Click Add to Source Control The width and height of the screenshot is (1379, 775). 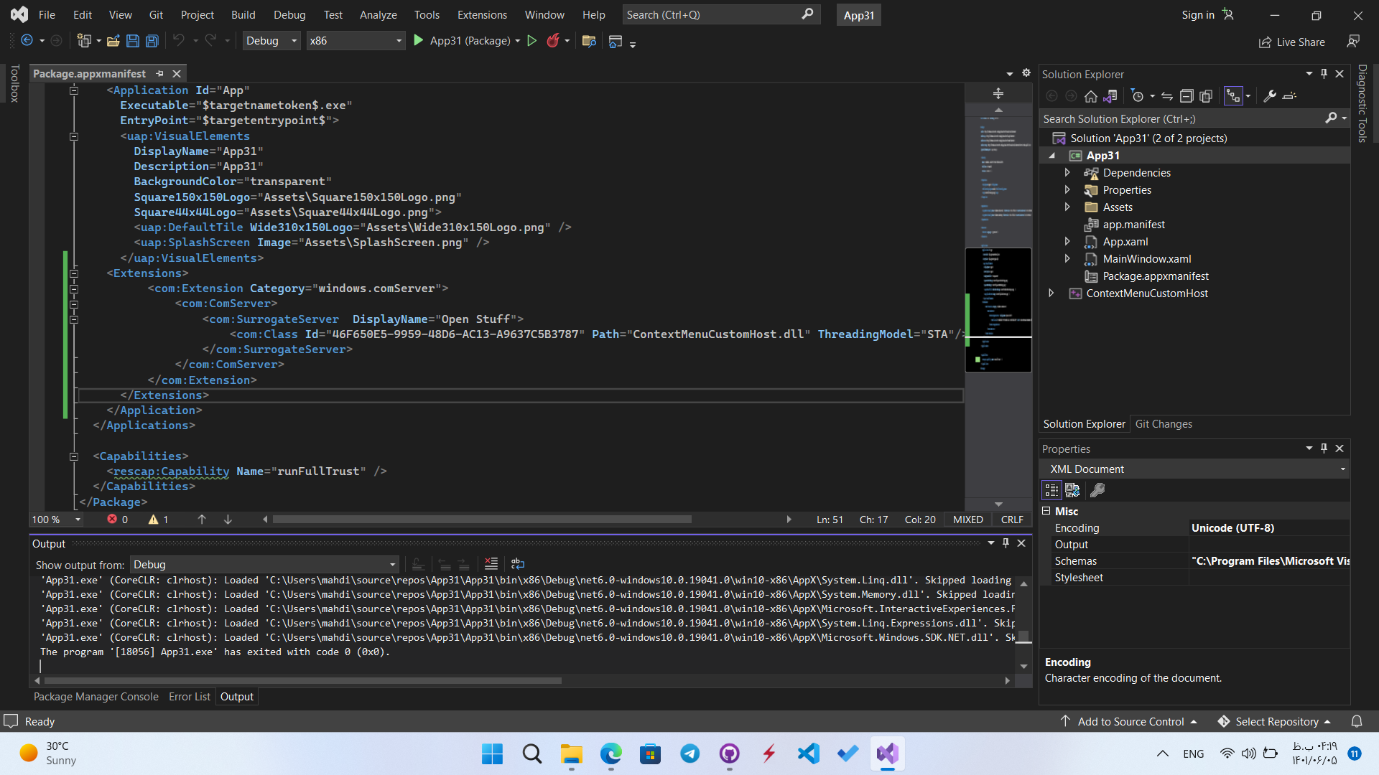(x=1130, y=721)
